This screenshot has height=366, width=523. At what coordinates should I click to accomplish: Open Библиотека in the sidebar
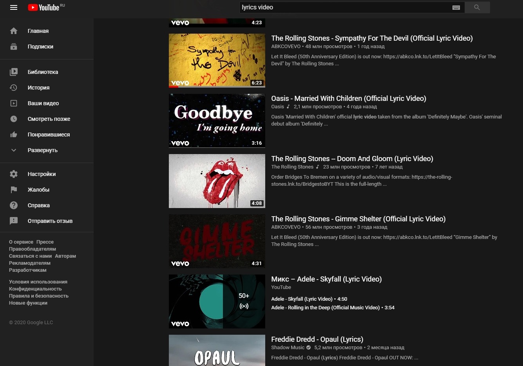tap(47, 72)
